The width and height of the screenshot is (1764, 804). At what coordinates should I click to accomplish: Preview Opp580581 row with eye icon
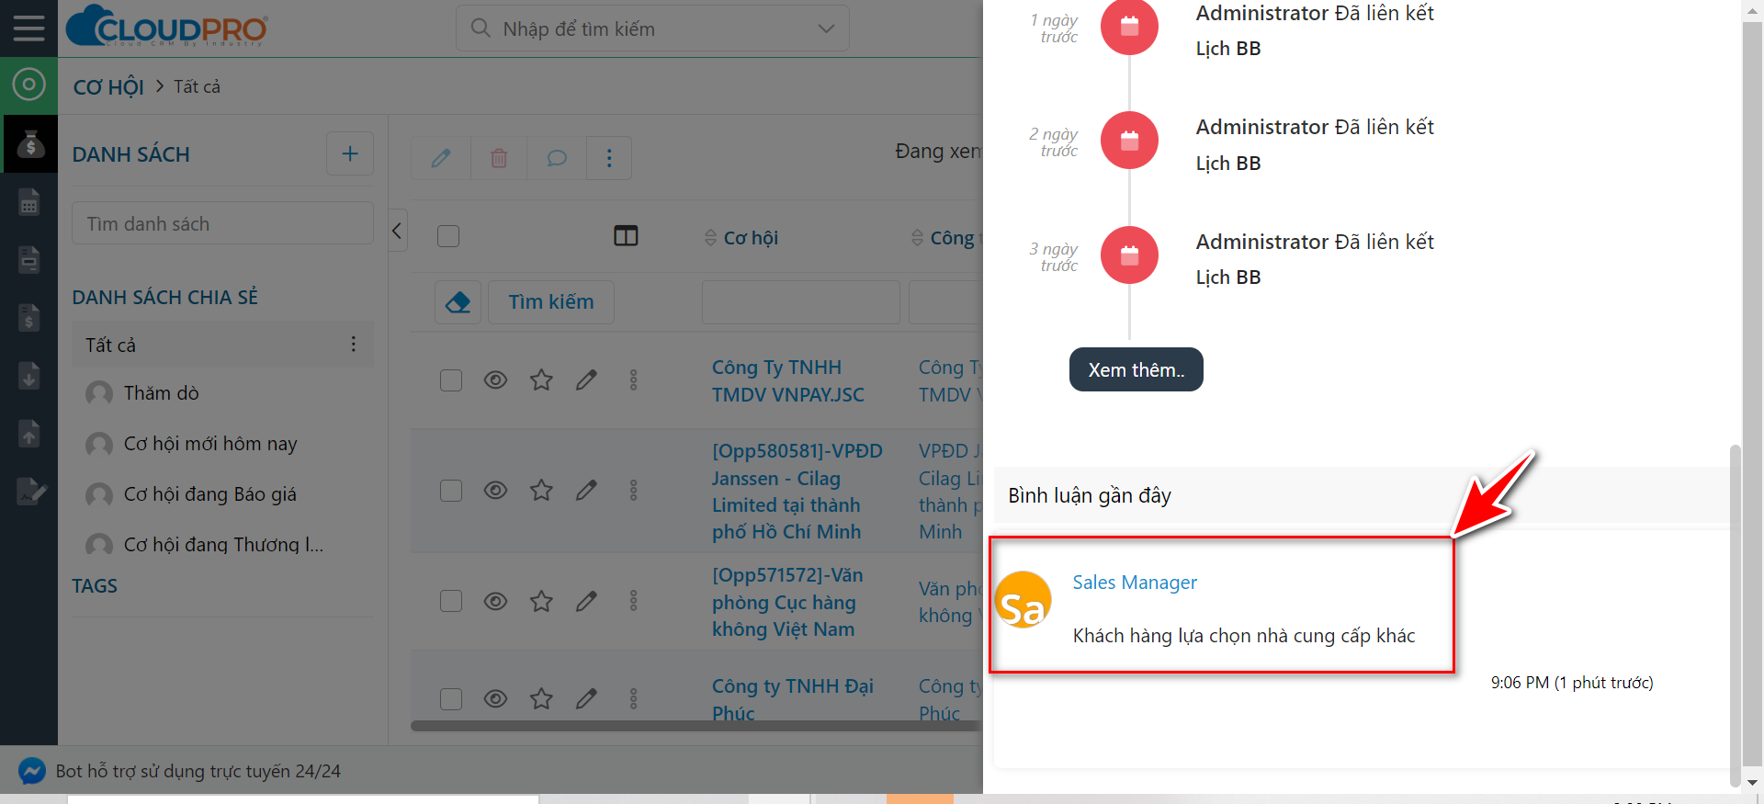coord(495,490)
